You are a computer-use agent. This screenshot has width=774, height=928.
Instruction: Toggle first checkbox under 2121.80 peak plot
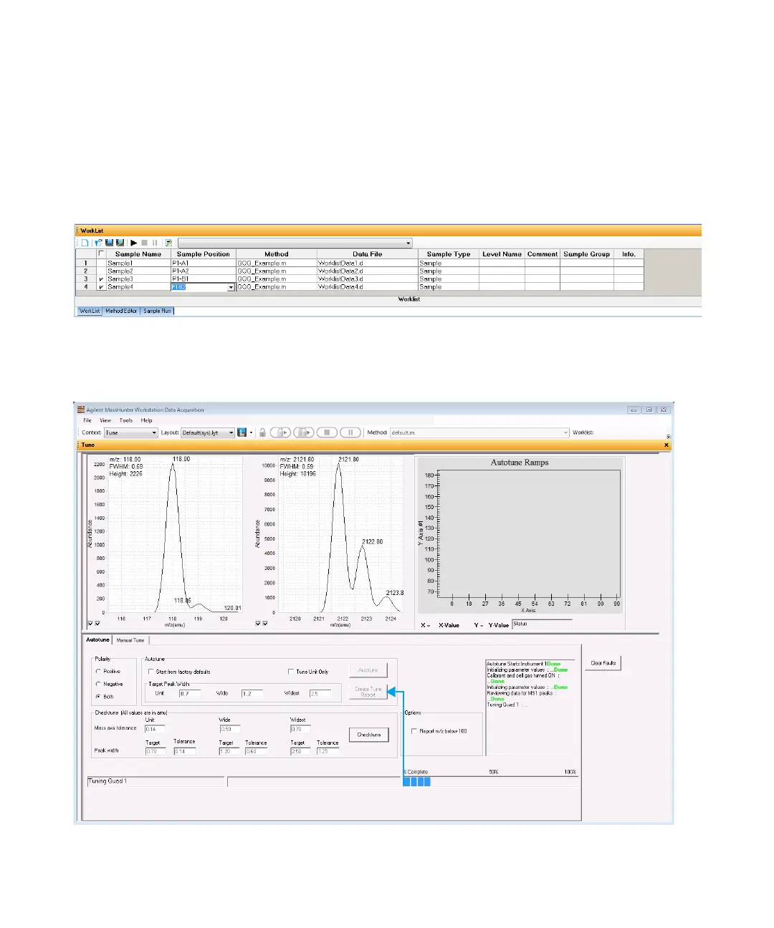[x=258, y=624]
